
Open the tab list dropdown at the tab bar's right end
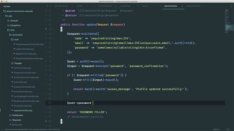click(x=231, y=6)
